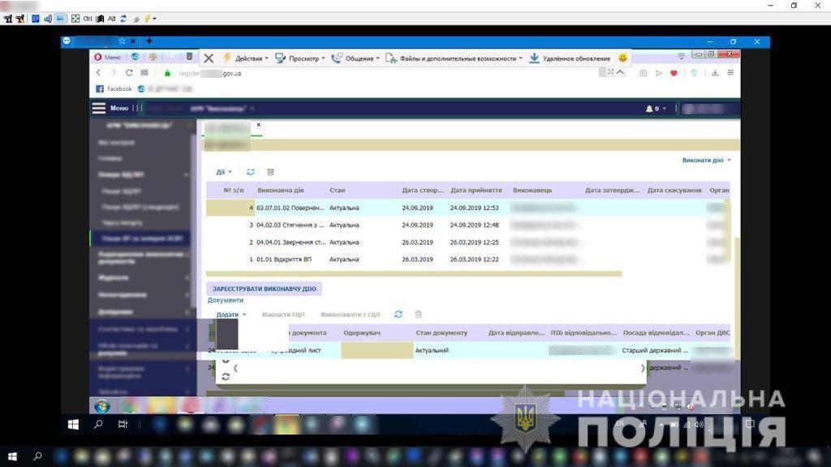
Task: Select row 01.01 Відкриття ВП
Action: pyautogui.click(x=467, y=259)
